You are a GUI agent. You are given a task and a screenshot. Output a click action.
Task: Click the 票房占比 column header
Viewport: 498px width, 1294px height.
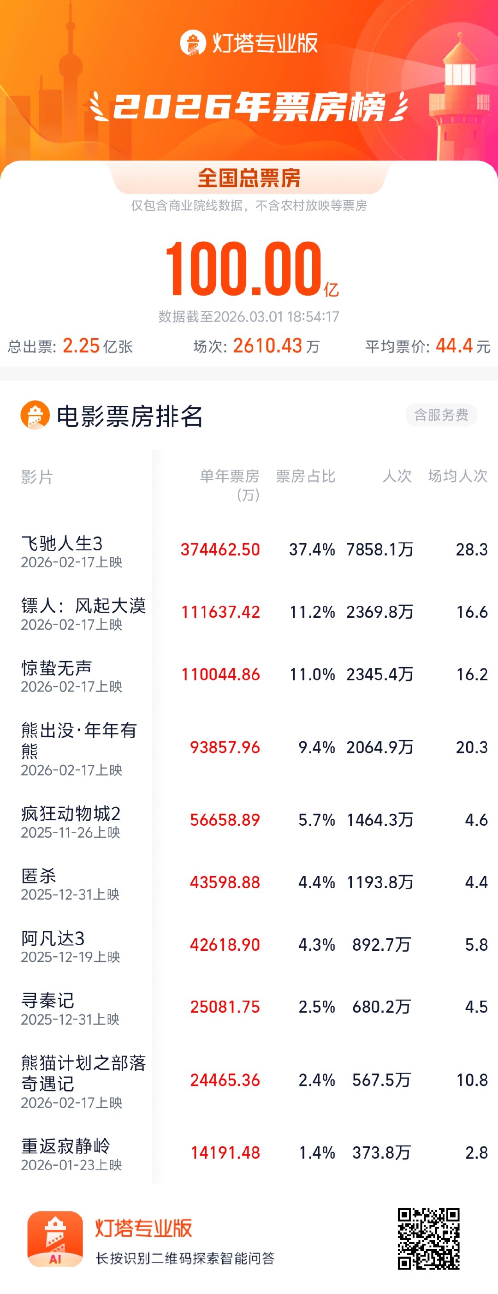click(305, 476)
